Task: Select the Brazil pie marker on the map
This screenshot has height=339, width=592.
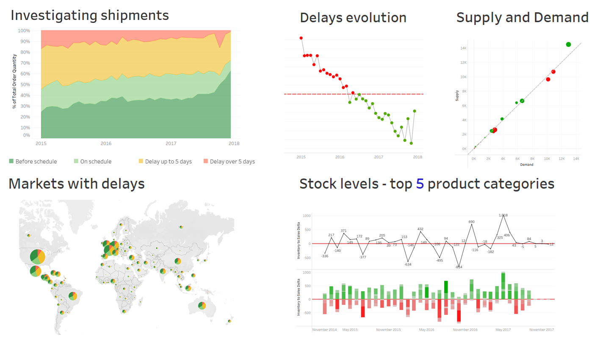Action: pyautogui.click(x=73, y=295)
